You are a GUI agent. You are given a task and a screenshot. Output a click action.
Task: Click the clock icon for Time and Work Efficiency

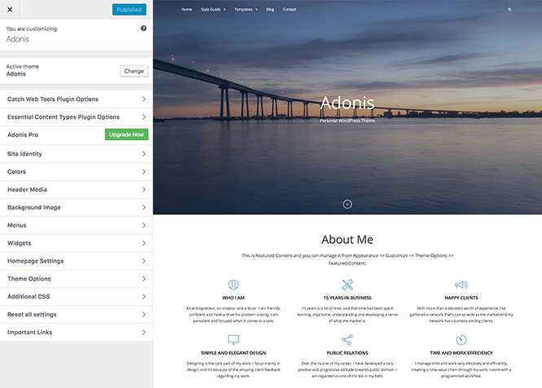tap(461, 339)
